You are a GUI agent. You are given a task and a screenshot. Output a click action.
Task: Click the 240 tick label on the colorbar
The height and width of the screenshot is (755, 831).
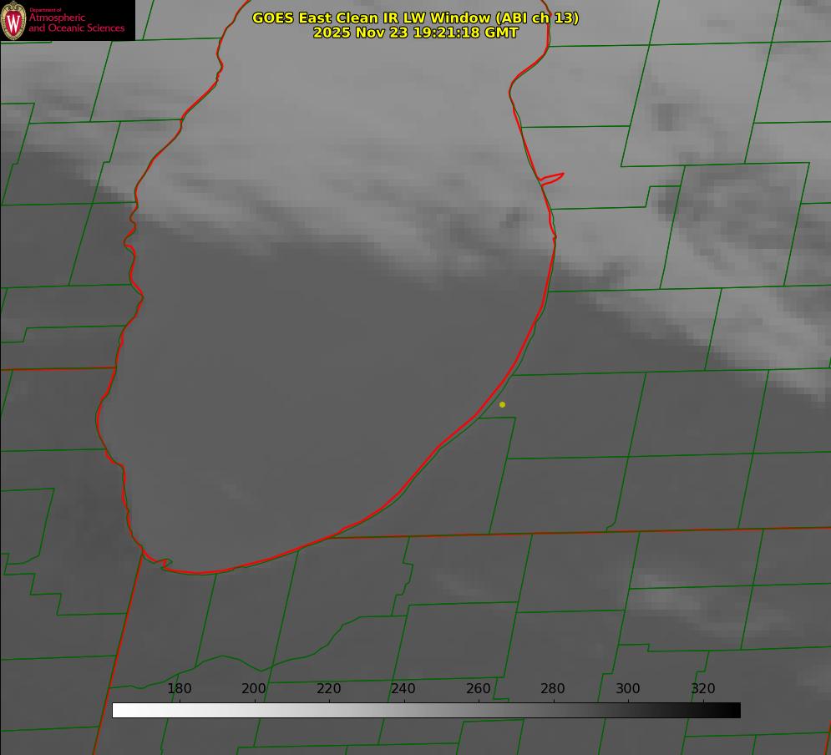tap(403, 689)
